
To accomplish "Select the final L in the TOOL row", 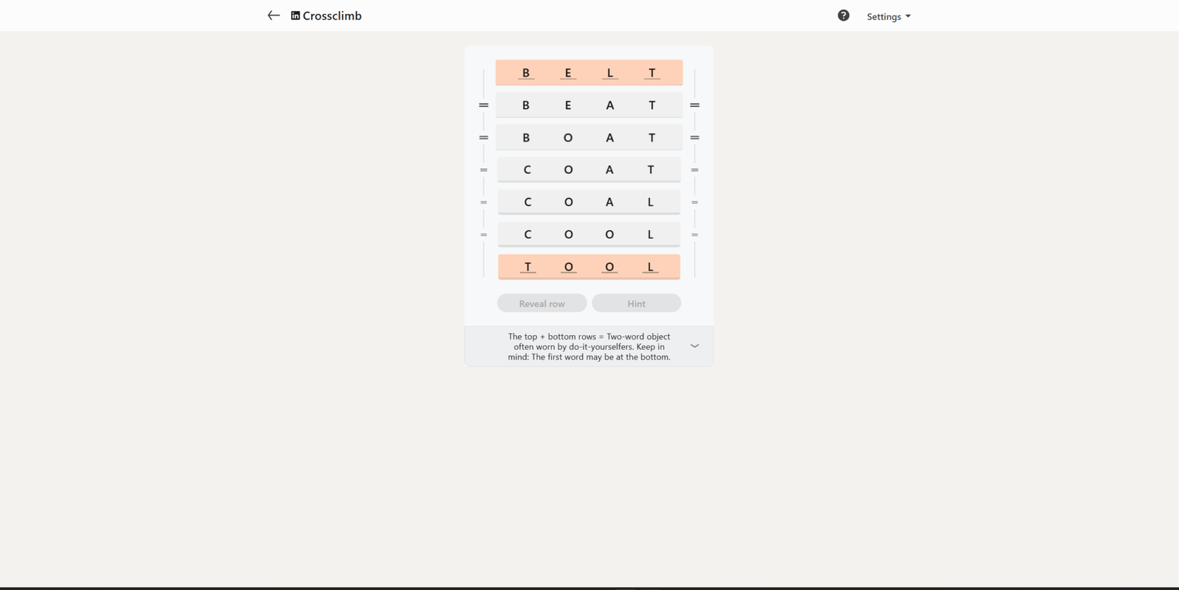I will pyautogui.click(x=650, y=267).
